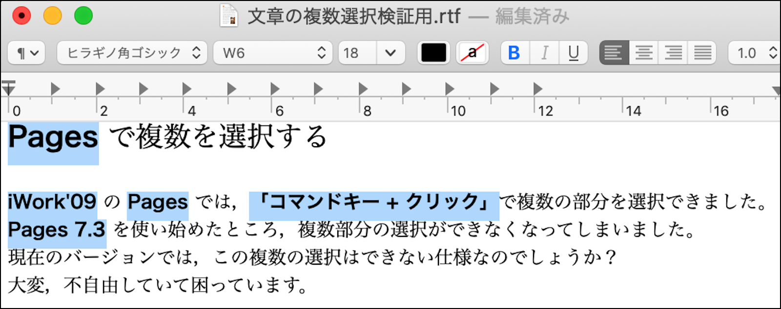Image resolution: width=781 pixels, height=309 pixels.
Task: Click the highlighted text 「コマンドキー + クリック」
Action: [x=374, y=202]
